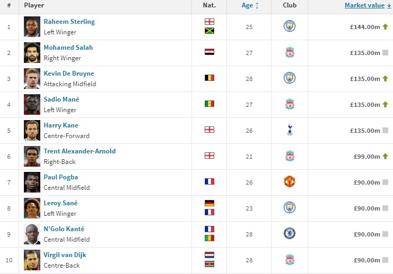Screen dimensions: 393x274
Task: Click Liverpool crest in Mohamed Salah row
Action: coord(290,52)
